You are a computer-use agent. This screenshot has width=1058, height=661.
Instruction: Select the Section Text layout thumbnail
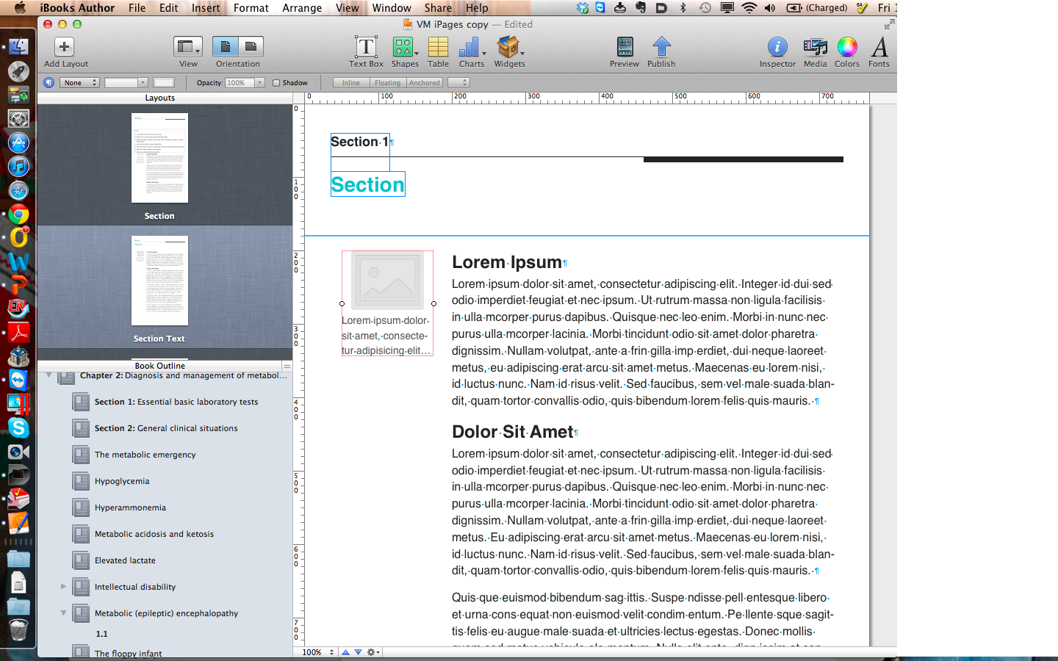[159, 281]
